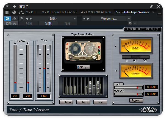Click the Output level slider

point(129,94)
